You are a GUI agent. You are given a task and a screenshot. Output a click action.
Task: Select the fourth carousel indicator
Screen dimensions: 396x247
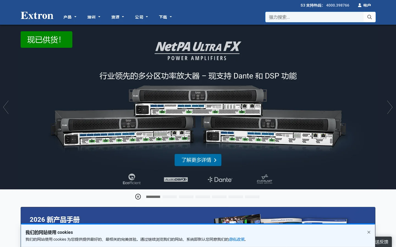tap(203, 197)
